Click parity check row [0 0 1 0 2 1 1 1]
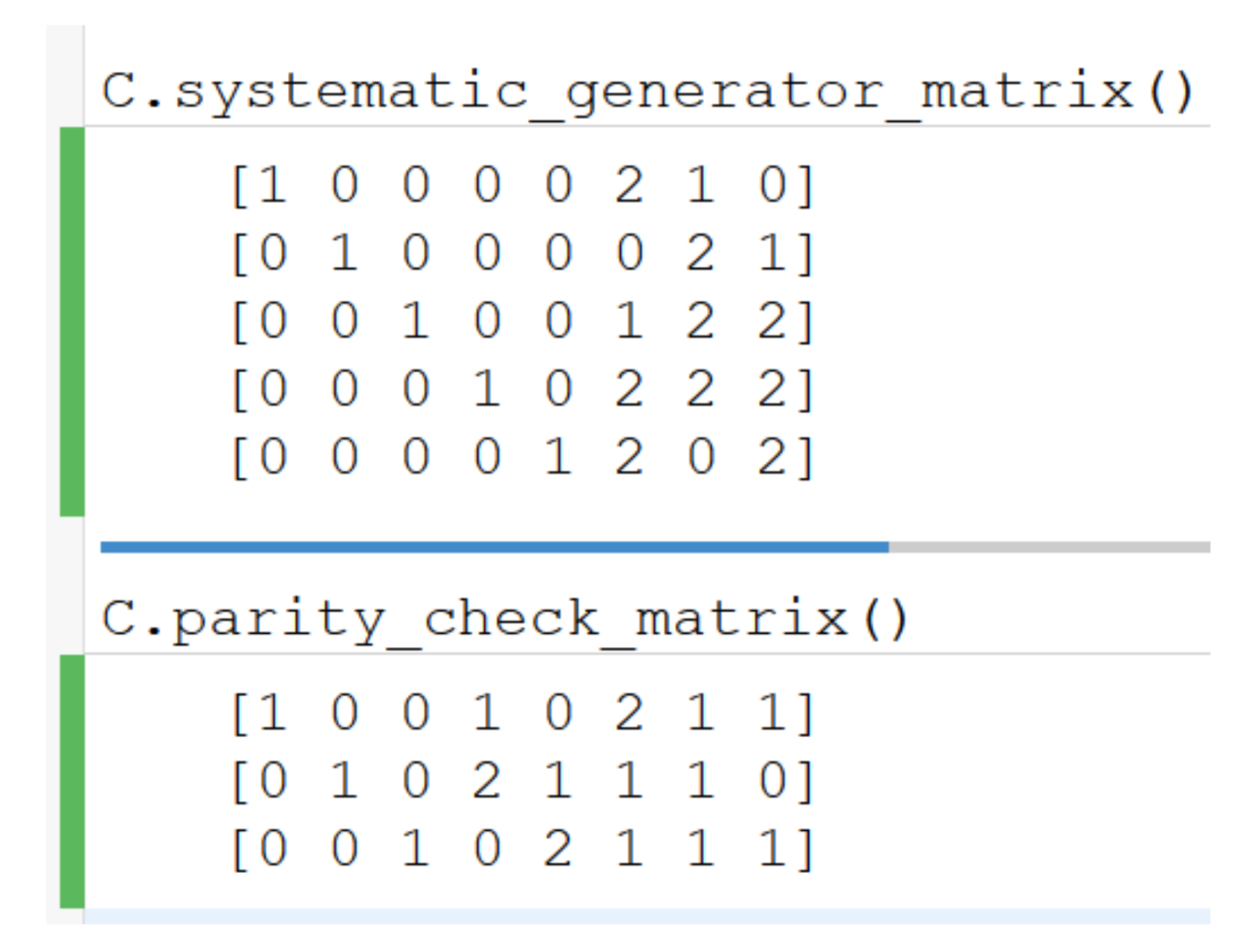Screen dimensions: 1253x949 [x=522, y=849]
